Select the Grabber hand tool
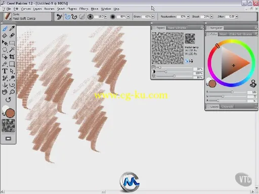The height and width of the screenshot is (194, 259). 5,92
